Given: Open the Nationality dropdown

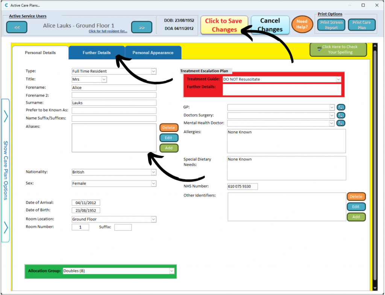Looking at the screenshot, I should [x=153, y=172].
